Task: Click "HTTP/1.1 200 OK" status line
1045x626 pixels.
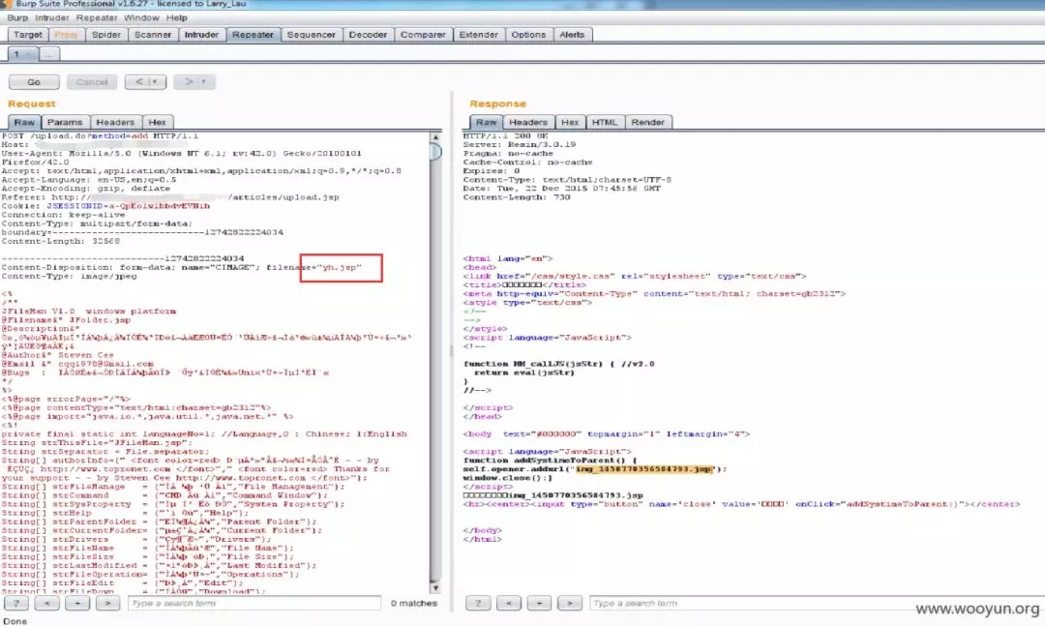Action: (x=505, y=136)
